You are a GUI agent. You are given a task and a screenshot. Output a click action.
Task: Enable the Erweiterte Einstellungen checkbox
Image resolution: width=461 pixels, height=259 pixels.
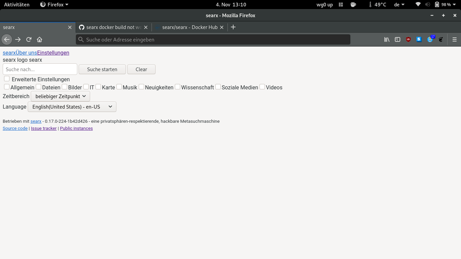click(x=7, y=79)
